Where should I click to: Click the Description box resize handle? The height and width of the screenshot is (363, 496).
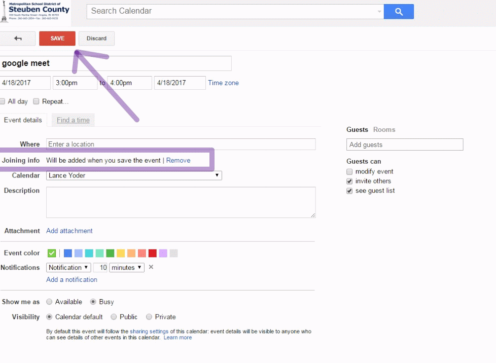pyautogui.click(x=313, y=215)
